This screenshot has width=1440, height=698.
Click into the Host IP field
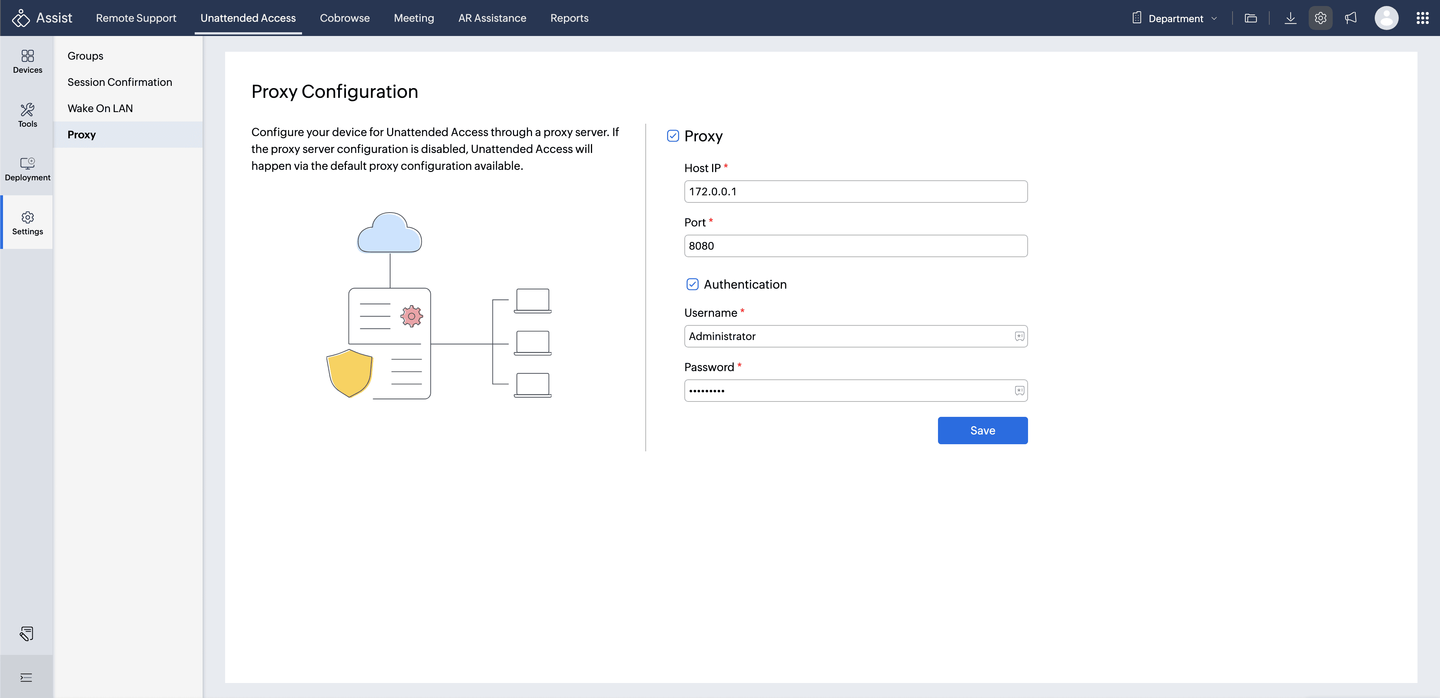click(855, 192)
